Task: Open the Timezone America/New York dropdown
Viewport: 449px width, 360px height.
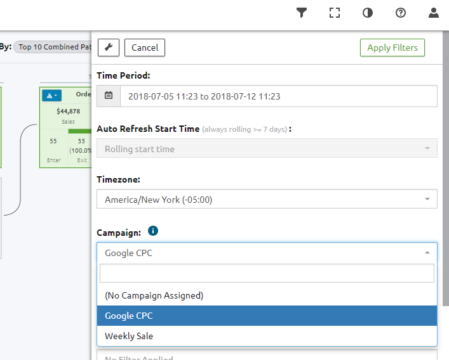Action: [267, 199]
